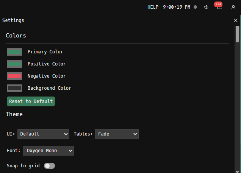Click the clock showing 9:00:19 PM

point(177,7)
